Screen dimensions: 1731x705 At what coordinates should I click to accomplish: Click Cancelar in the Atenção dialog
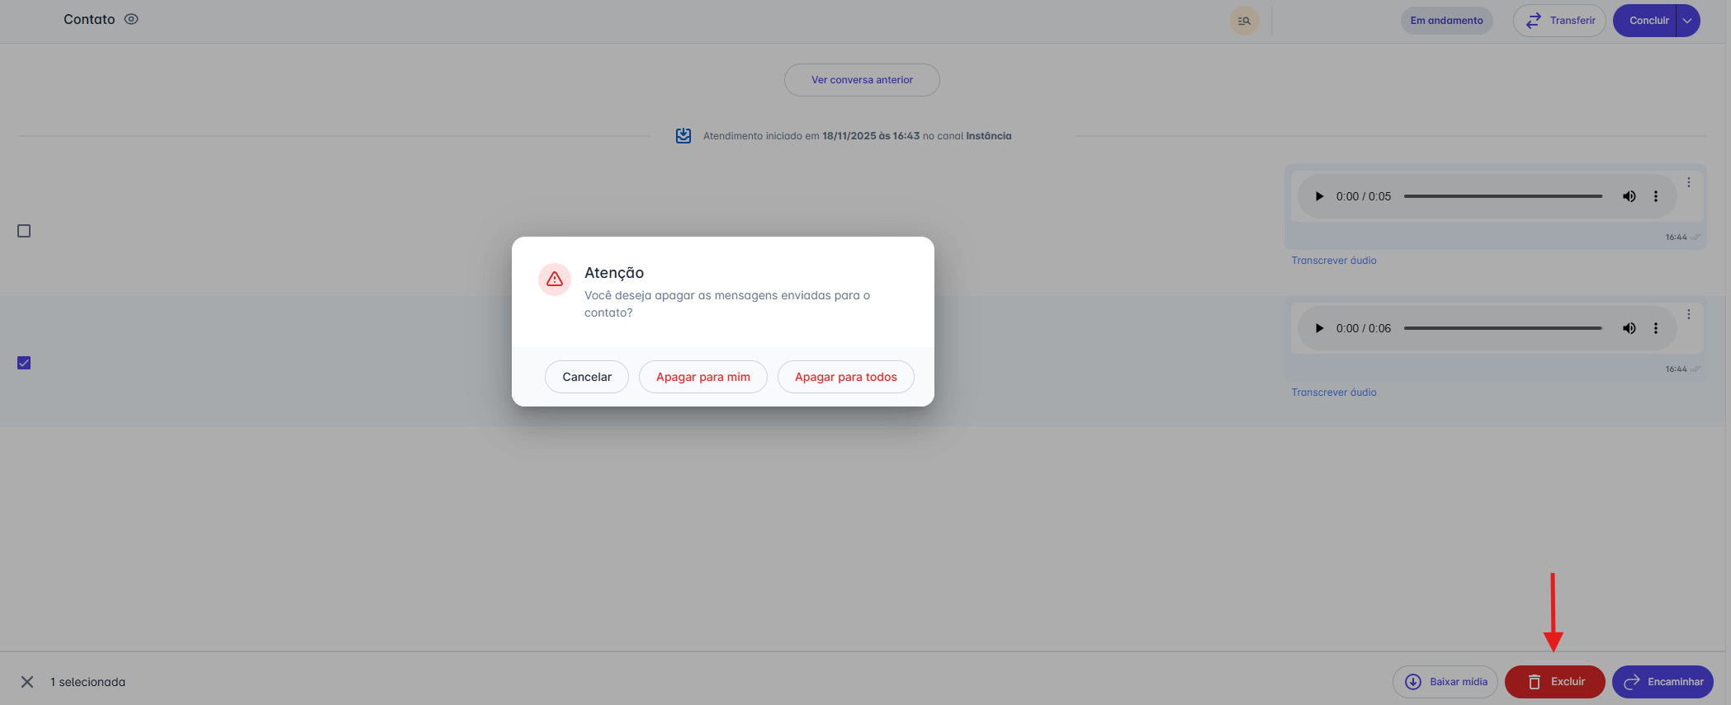[x=587, y=377]
